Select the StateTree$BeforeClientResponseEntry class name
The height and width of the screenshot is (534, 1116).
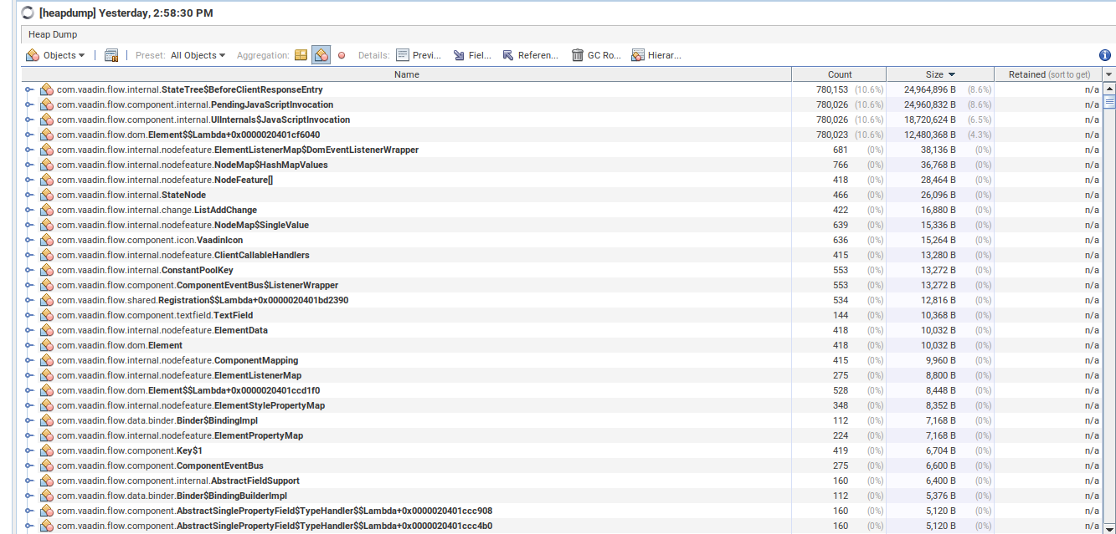click(x=190, y=89)
